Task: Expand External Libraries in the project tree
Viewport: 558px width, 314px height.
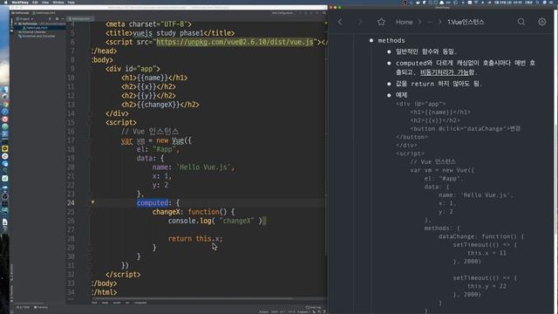Action: tap(34, 32)
